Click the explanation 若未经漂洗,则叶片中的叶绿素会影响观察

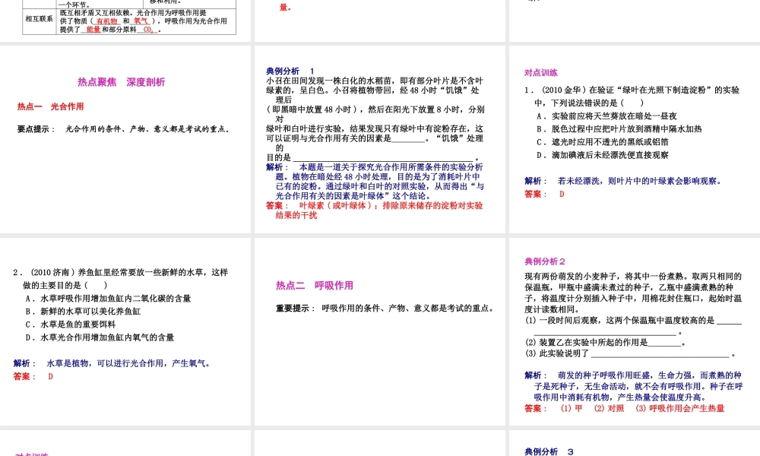pos(640,181)
